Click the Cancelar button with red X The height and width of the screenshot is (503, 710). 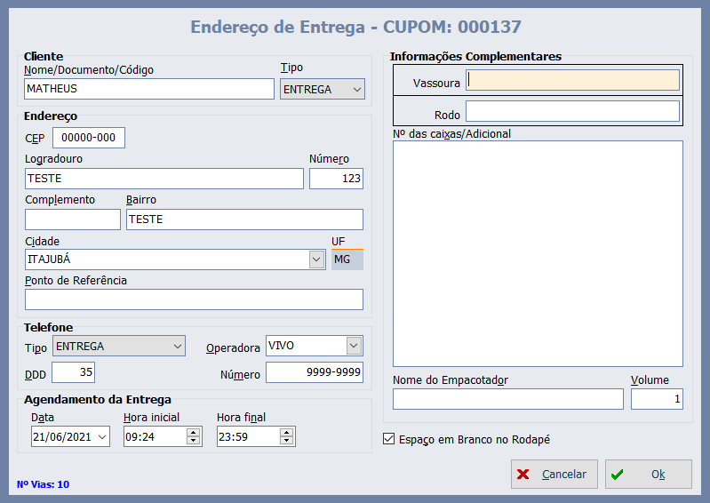(554, 475)
